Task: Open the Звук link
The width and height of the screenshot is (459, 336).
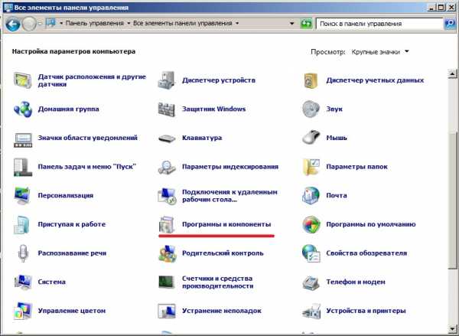Action: pyautogui.click(x=334, y=109)
